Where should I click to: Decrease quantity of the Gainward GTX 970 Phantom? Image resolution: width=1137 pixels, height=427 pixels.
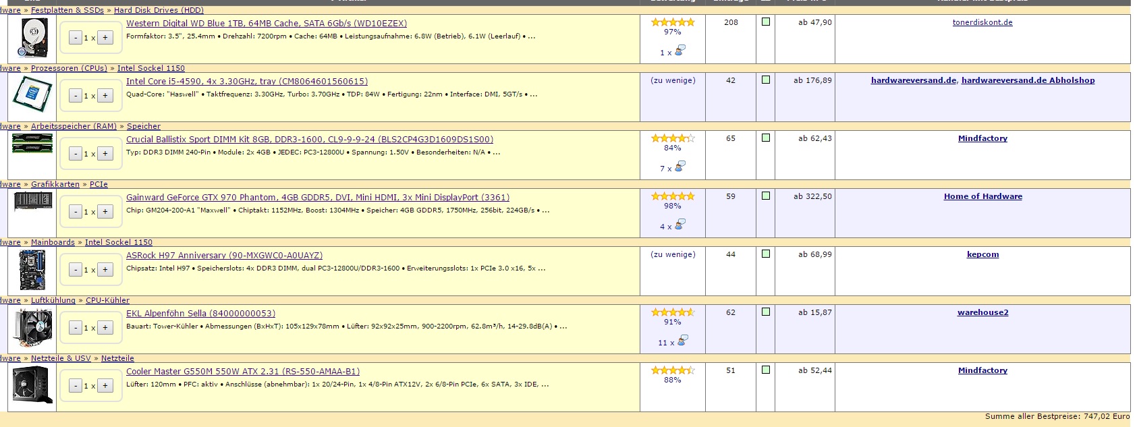(76, 212)
